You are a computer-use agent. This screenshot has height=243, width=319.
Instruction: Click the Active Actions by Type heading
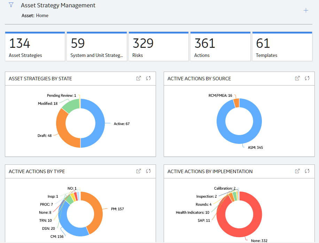[37, 171]
